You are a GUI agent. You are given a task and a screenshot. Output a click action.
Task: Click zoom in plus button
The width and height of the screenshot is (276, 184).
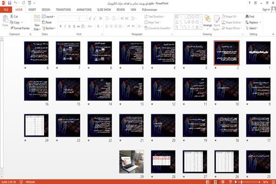point(259,182)
